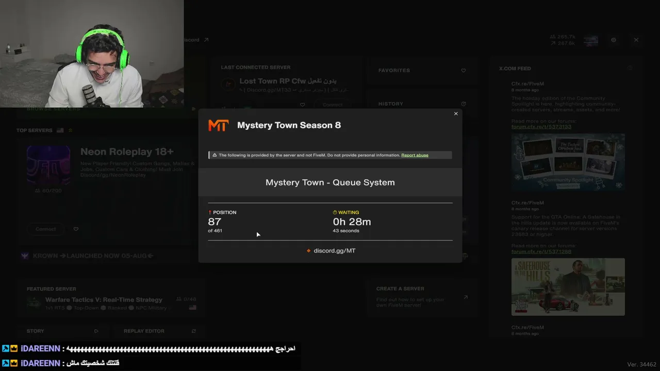660x371 pixels.
Task: Open the Safehouse in the Hills feed image
Action: tap(568, 286)
